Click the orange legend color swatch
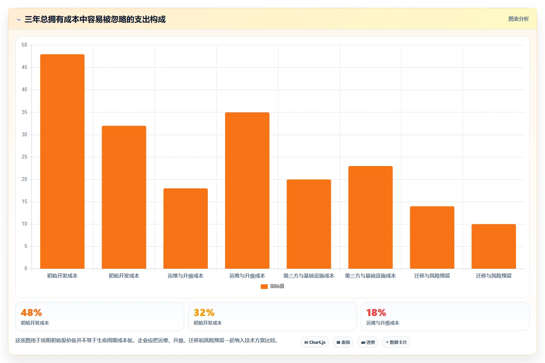 click(x=264, y=287)
